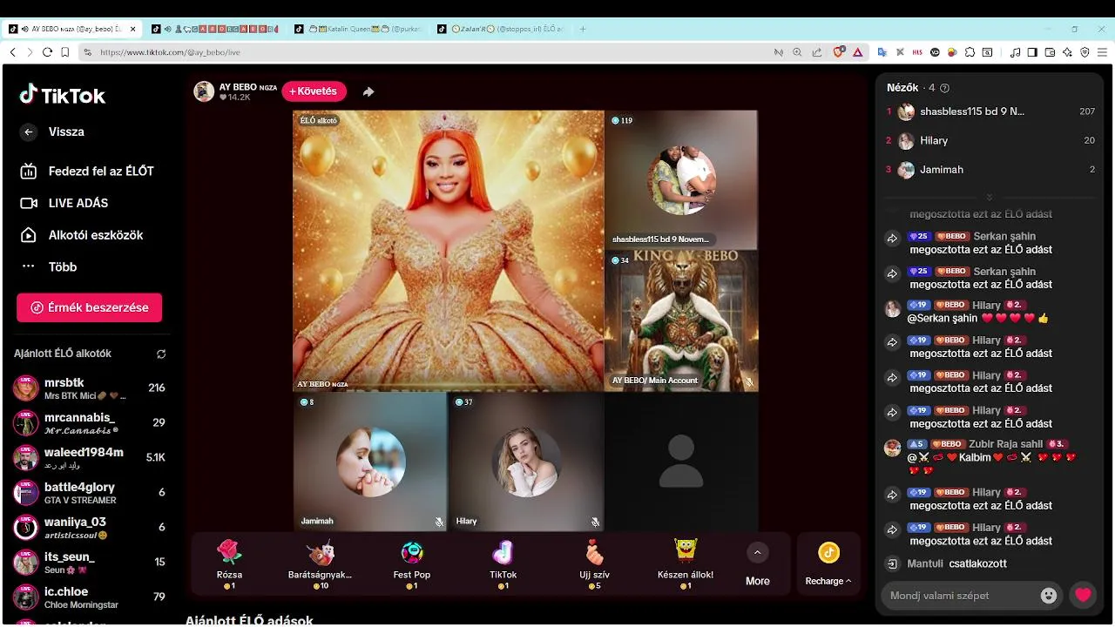Open viewer Jamimah in Nézők ranking
1115x627 pixels.
990,170
